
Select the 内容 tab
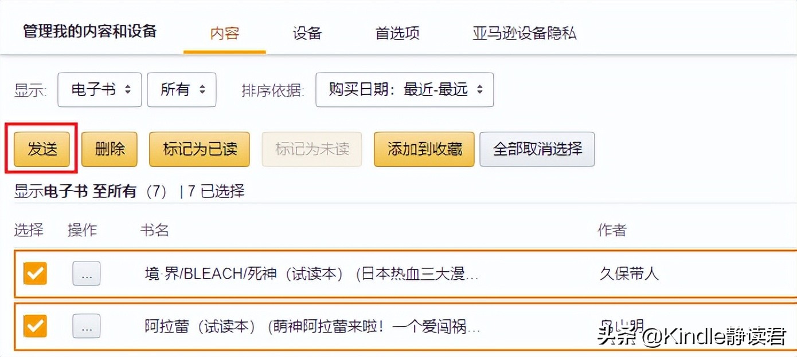[x=224, y=34]
